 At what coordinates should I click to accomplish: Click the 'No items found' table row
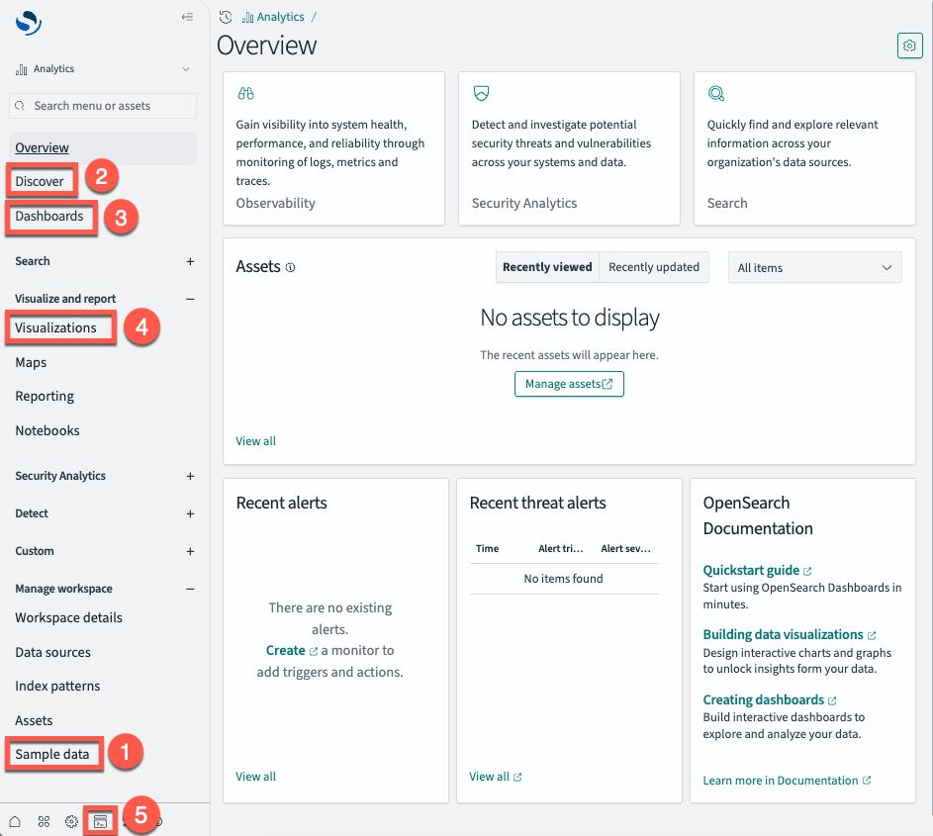point(564,579)
